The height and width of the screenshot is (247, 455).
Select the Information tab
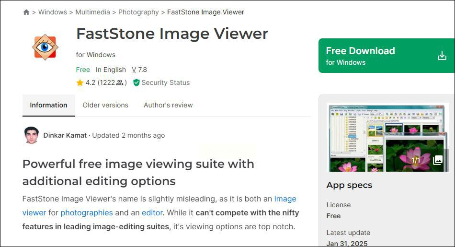pos(48,105)
